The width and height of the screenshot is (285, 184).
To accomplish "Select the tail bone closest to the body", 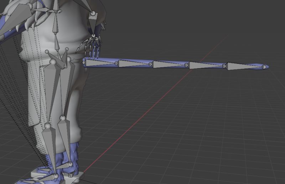I will [x=99, y=63].
